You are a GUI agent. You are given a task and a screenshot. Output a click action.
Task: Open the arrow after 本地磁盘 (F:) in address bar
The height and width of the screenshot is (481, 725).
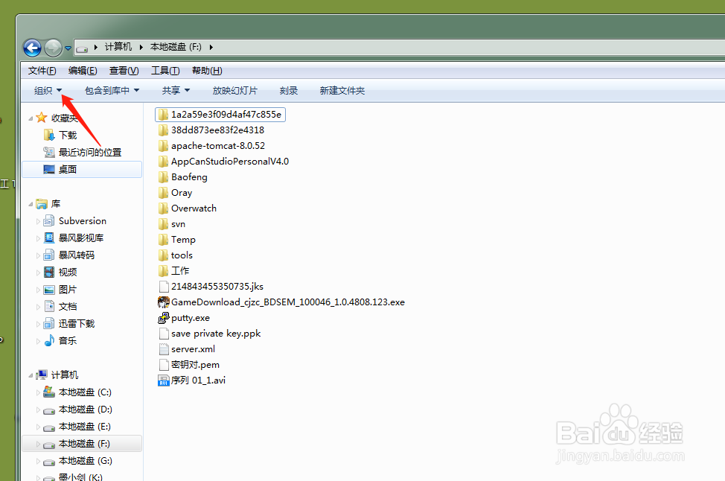point(211,47)
